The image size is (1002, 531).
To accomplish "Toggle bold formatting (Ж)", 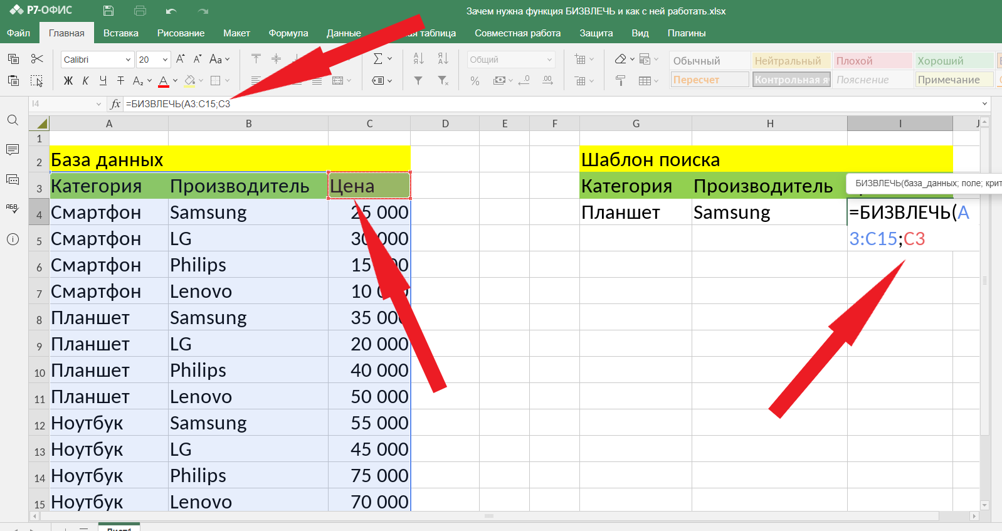I will point(68,80).
